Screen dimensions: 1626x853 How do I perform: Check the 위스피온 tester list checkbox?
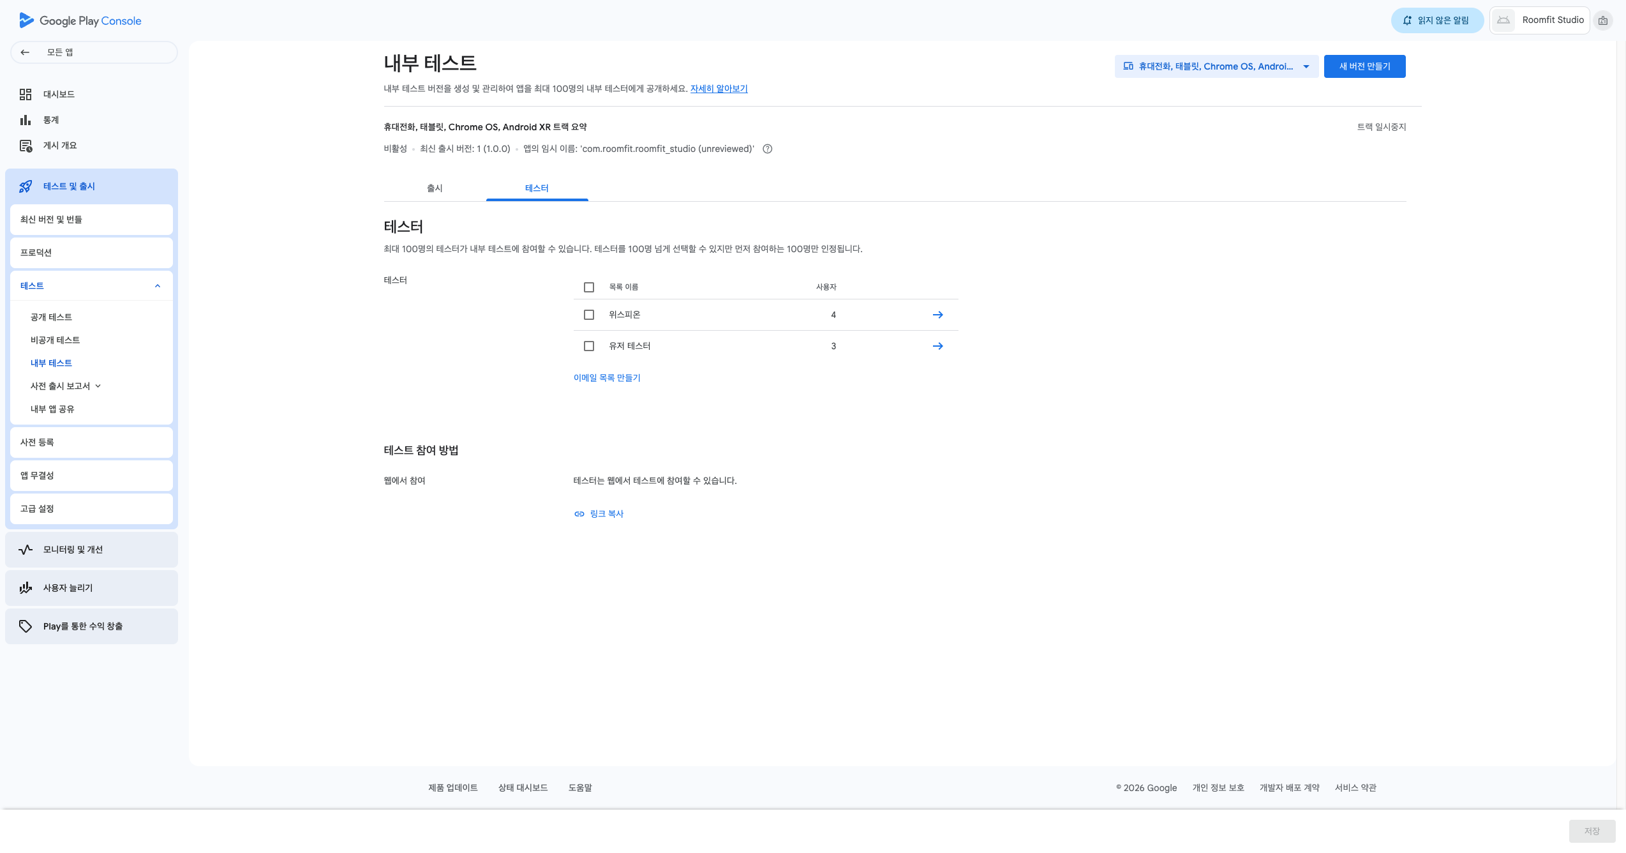coord(589,315)
